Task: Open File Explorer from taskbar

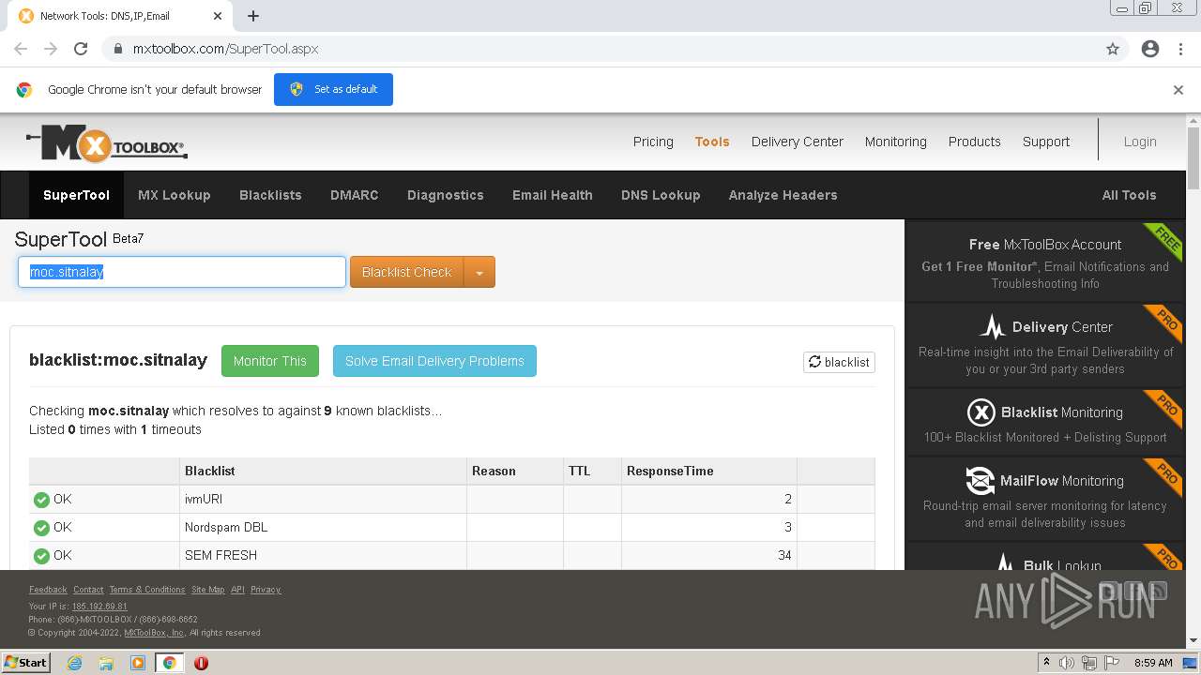Action: (x=106, y=663)
